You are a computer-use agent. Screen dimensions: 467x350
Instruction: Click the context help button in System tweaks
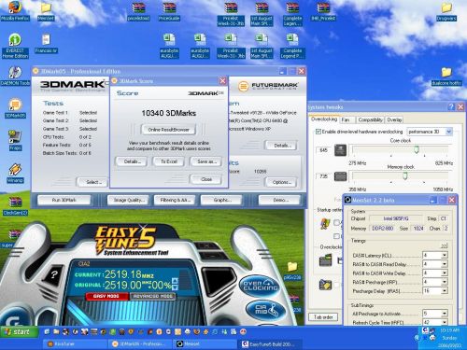click(x=451, y=107)
